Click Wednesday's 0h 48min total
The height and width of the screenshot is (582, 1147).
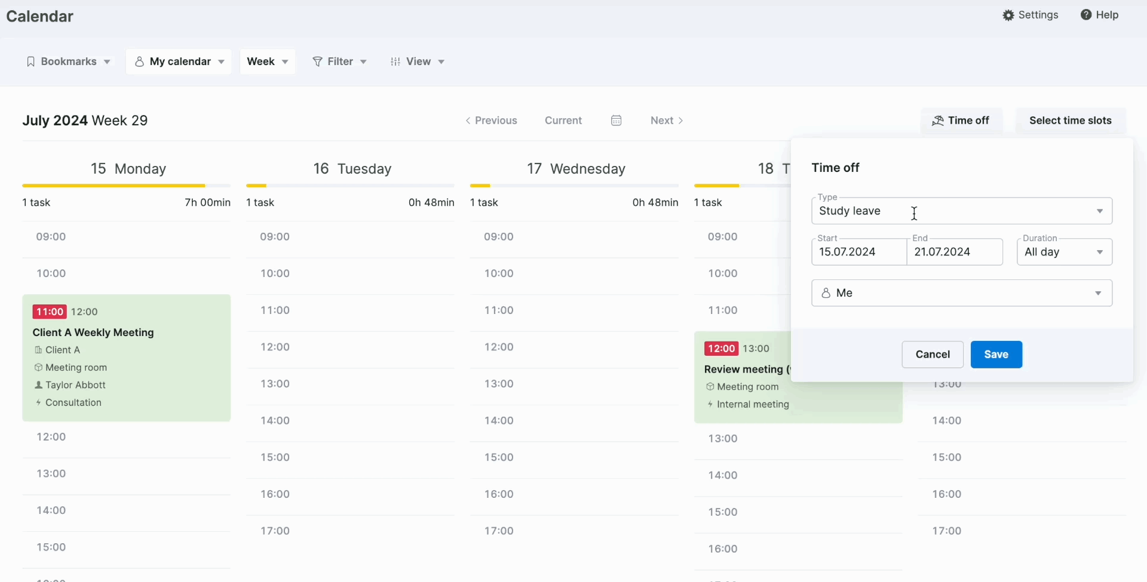[655, 203]
